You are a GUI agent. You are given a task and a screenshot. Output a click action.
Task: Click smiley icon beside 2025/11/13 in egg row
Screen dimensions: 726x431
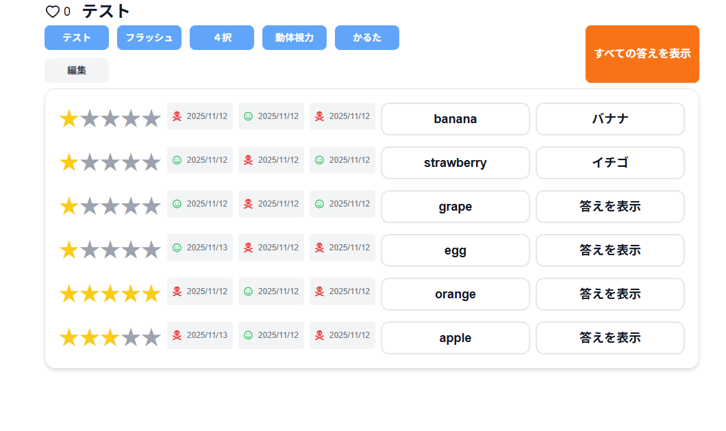pos(177,248)
